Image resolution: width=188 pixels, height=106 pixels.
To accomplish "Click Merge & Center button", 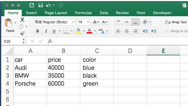I will (x=176, y=31).
